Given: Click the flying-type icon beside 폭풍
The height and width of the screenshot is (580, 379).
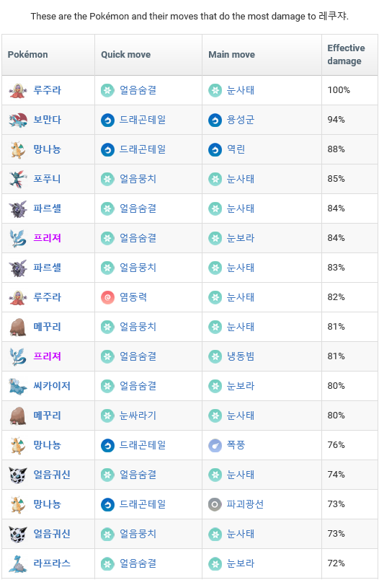Looking at the screenshot, I should (x=215, y=445).
